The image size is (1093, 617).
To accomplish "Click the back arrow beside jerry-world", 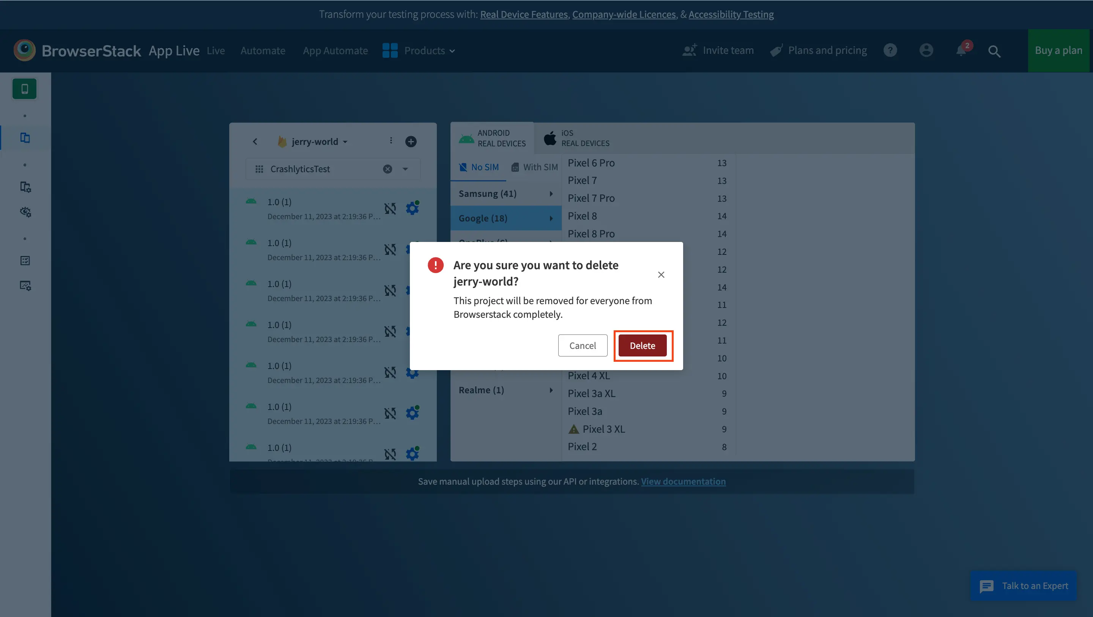I will pyautogui.click(x=255, y=141).
